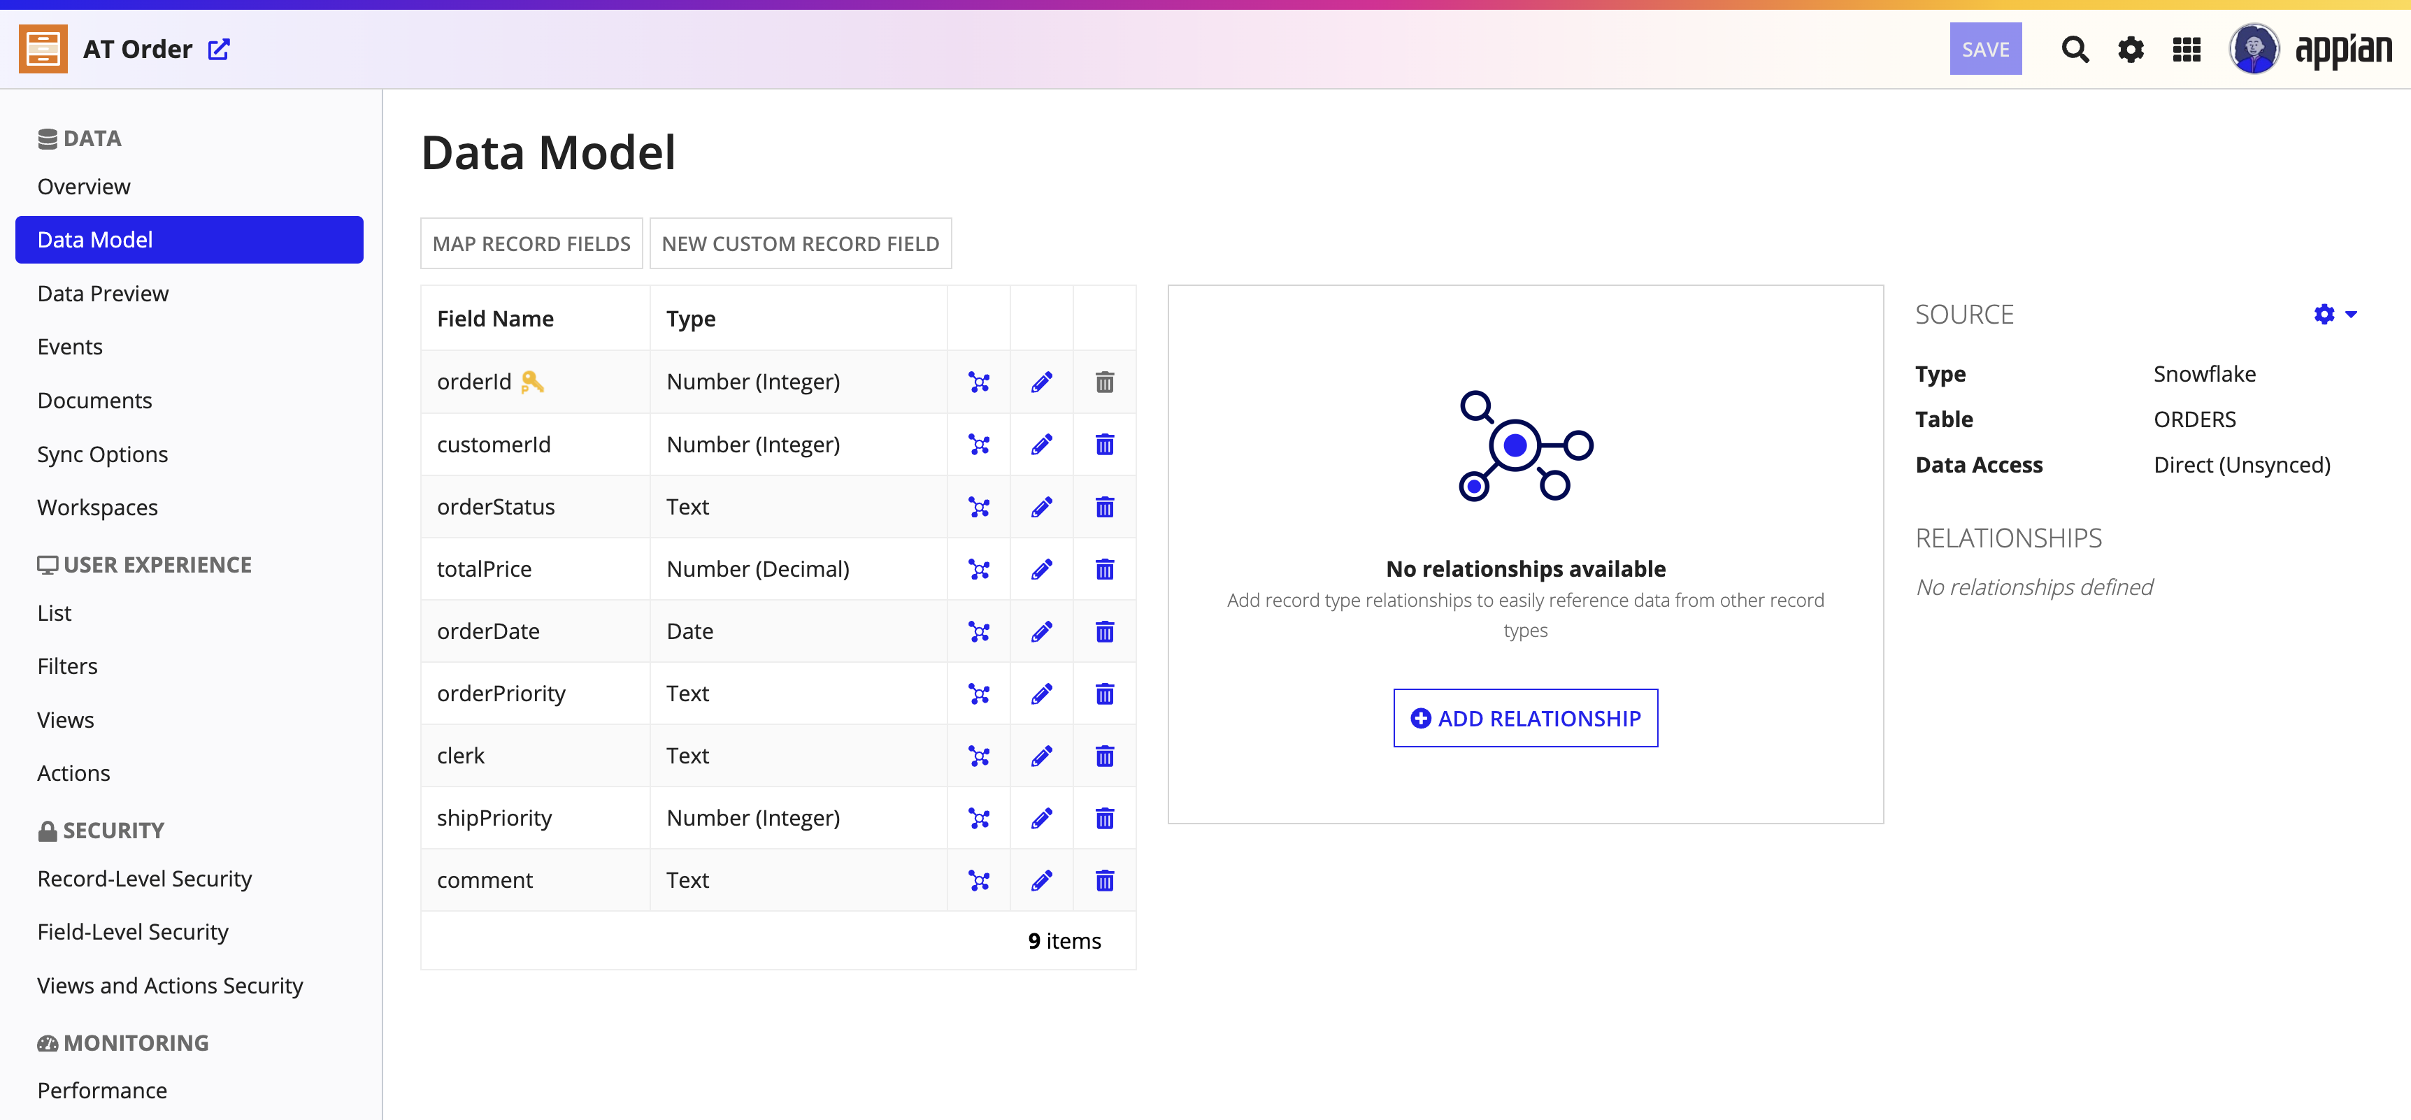Click the Appian logo
The height and width of the screenshot is (1120, 2411).
(x=2344, y=50)
